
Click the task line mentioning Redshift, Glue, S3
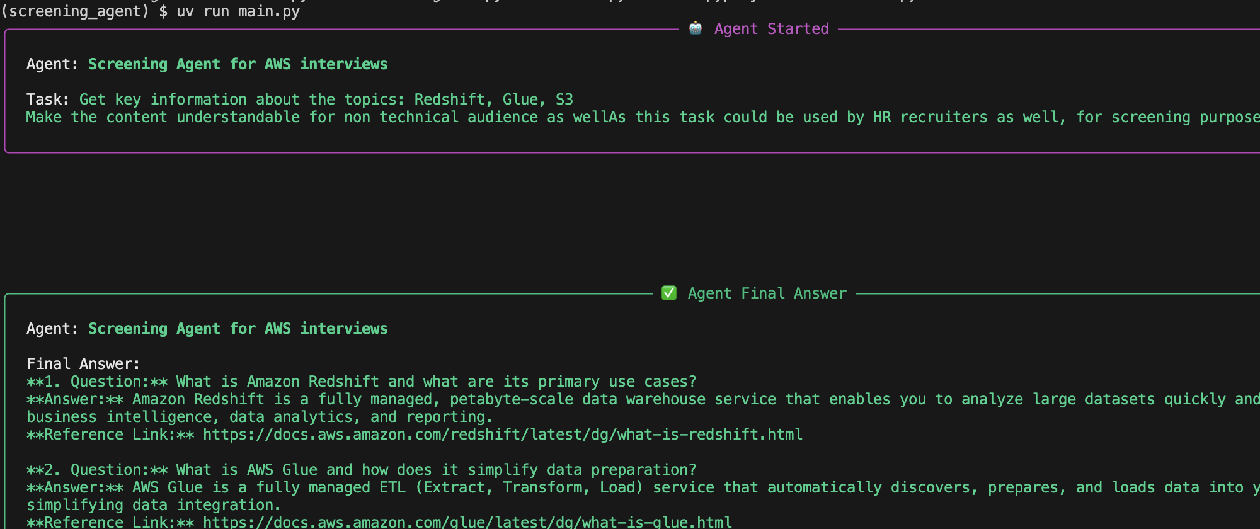pyautogui.click(x=326, y=100)
